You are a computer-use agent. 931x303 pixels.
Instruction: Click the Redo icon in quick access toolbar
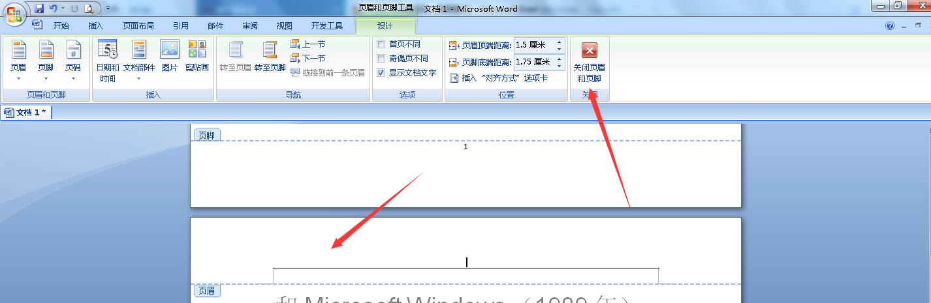[74, 8]
